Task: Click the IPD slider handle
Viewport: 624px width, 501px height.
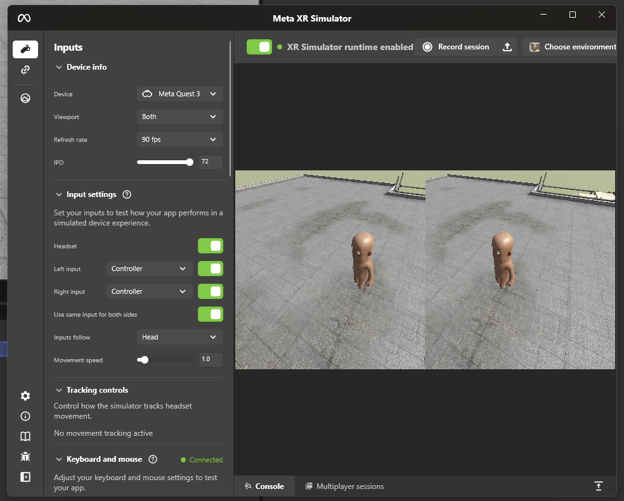Action: [190, 162]
